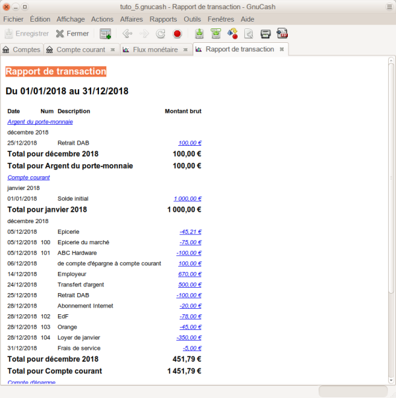The width and height of the screenshot is (396, 398).
Task: Close the Compte courant tab
Action: pyautogui.click(x=112, y=50)
